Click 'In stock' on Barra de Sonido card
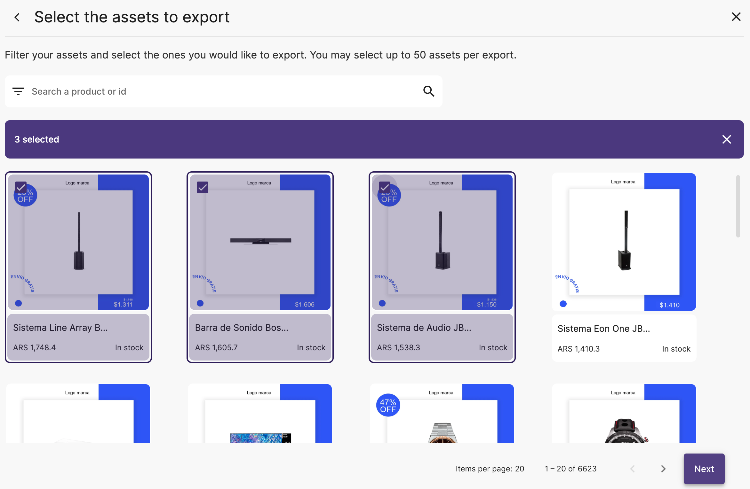Image resolution: width=750 pixels, height=489 pixels. pyautogui.click(x=311, y=347)
